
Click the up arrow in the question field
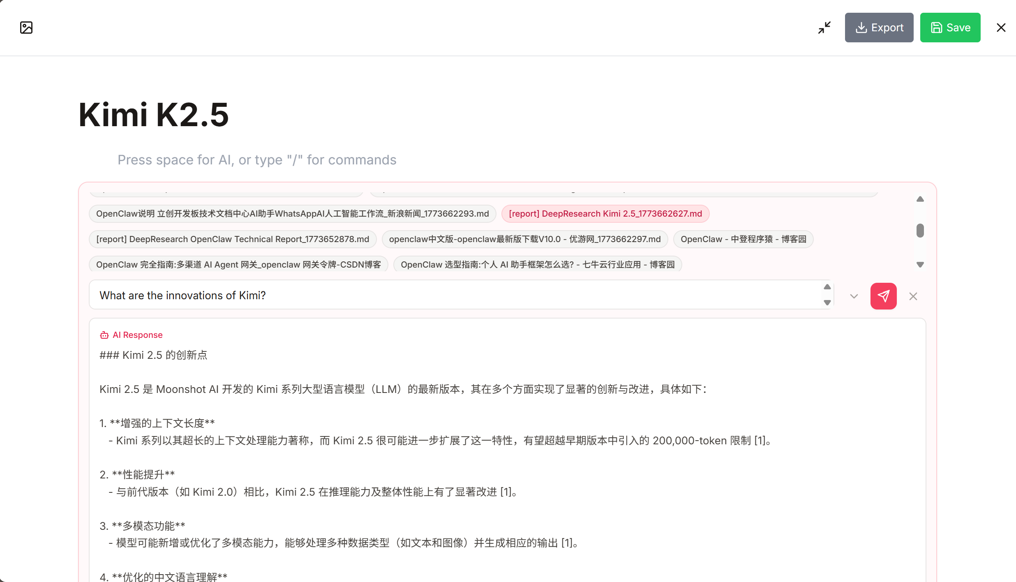(827, 287)
